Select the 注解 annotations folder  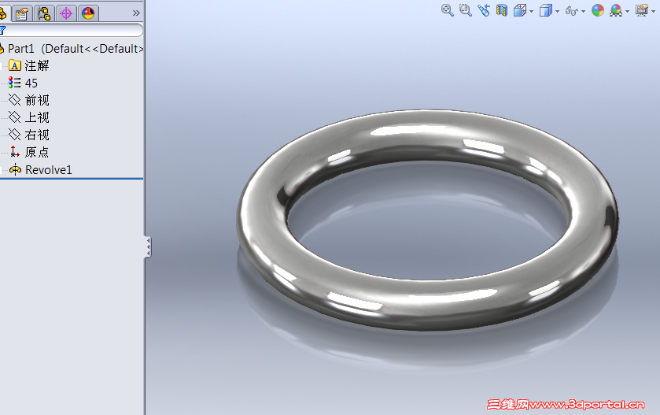click(x=37, y=65)
